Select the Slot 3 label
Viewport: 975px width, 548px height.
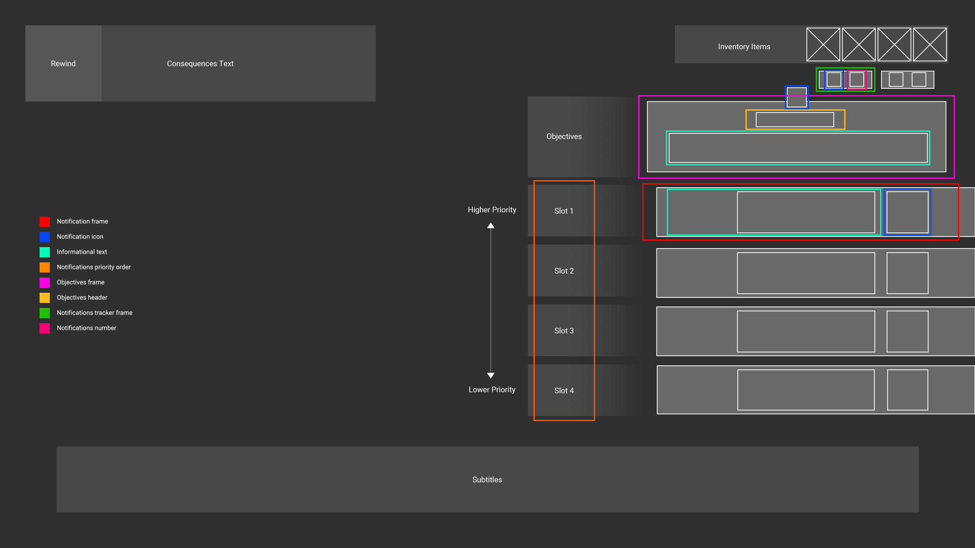564,330
